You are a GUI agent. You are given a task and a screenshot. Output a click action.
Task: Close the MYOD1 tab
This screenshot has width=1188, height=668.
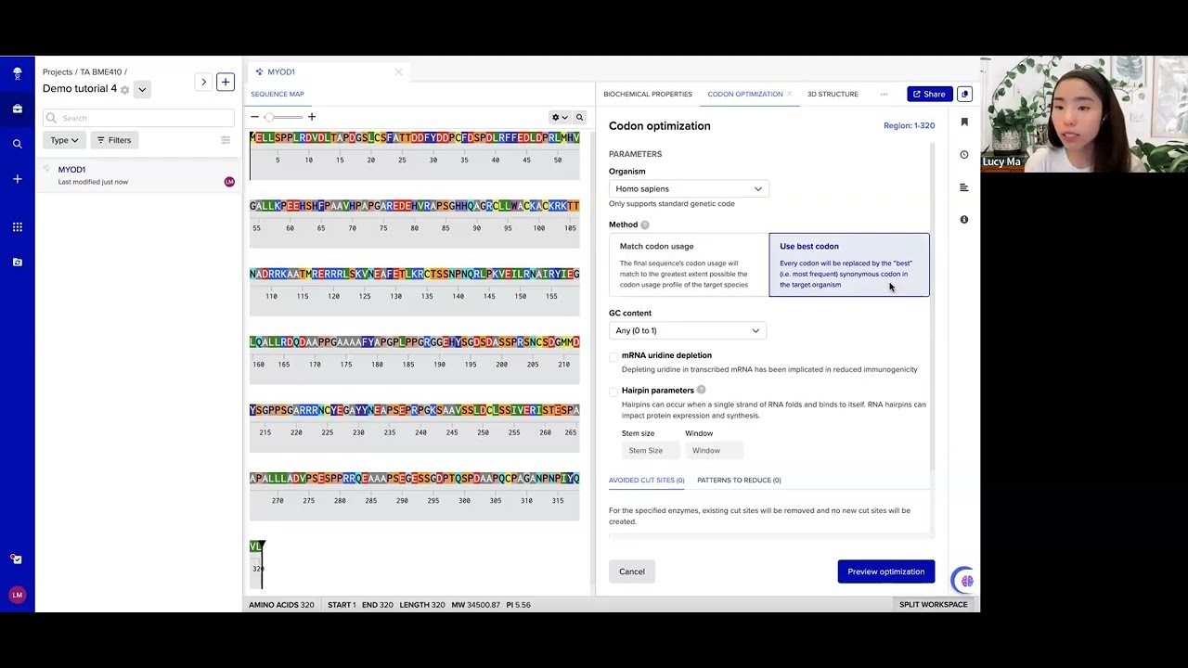[398, 72]
